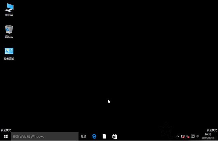Open the Store app from the taskbar

(x=115, y=137)
